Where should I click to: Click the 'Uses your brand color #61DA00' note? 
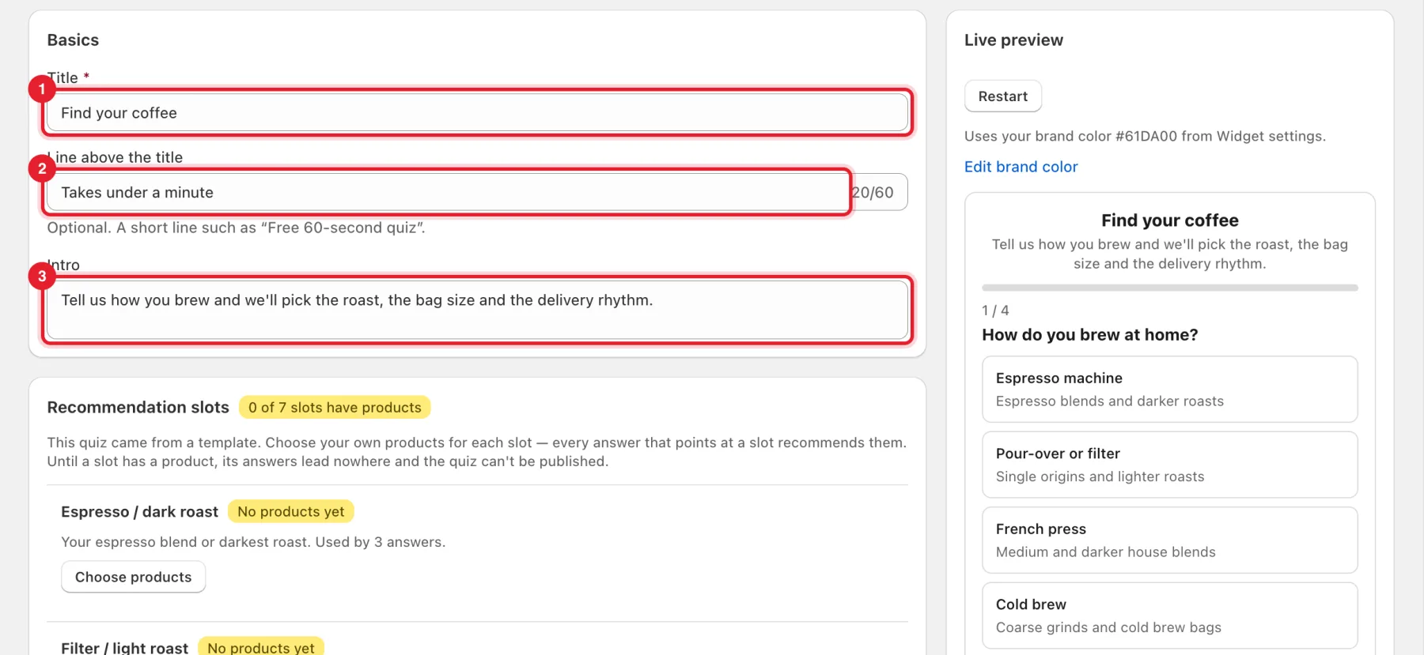1145,136
